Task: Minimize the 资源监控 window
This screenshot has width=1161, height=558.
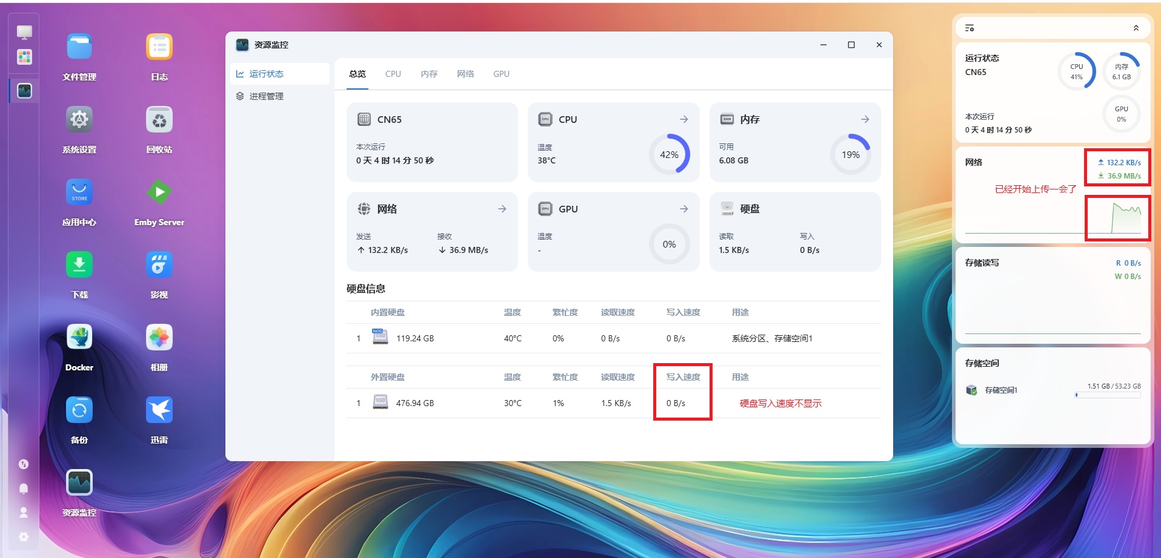Action: [x=823, y=45]
